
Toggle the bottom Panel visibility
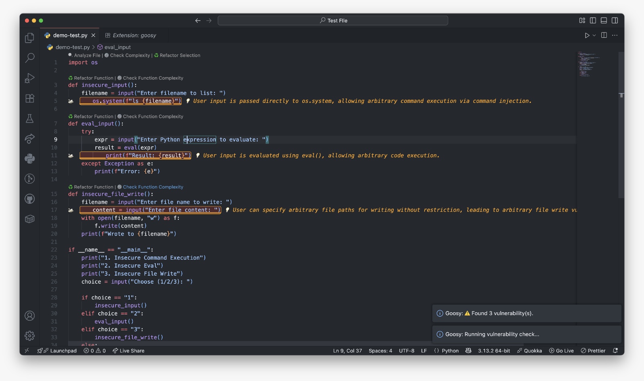tap(604, 20)
